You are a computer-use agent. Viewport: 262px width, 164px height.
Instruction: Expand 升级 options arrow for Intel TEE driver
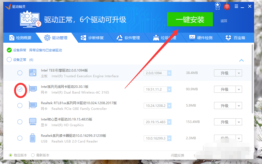click(x=239, y=73)
